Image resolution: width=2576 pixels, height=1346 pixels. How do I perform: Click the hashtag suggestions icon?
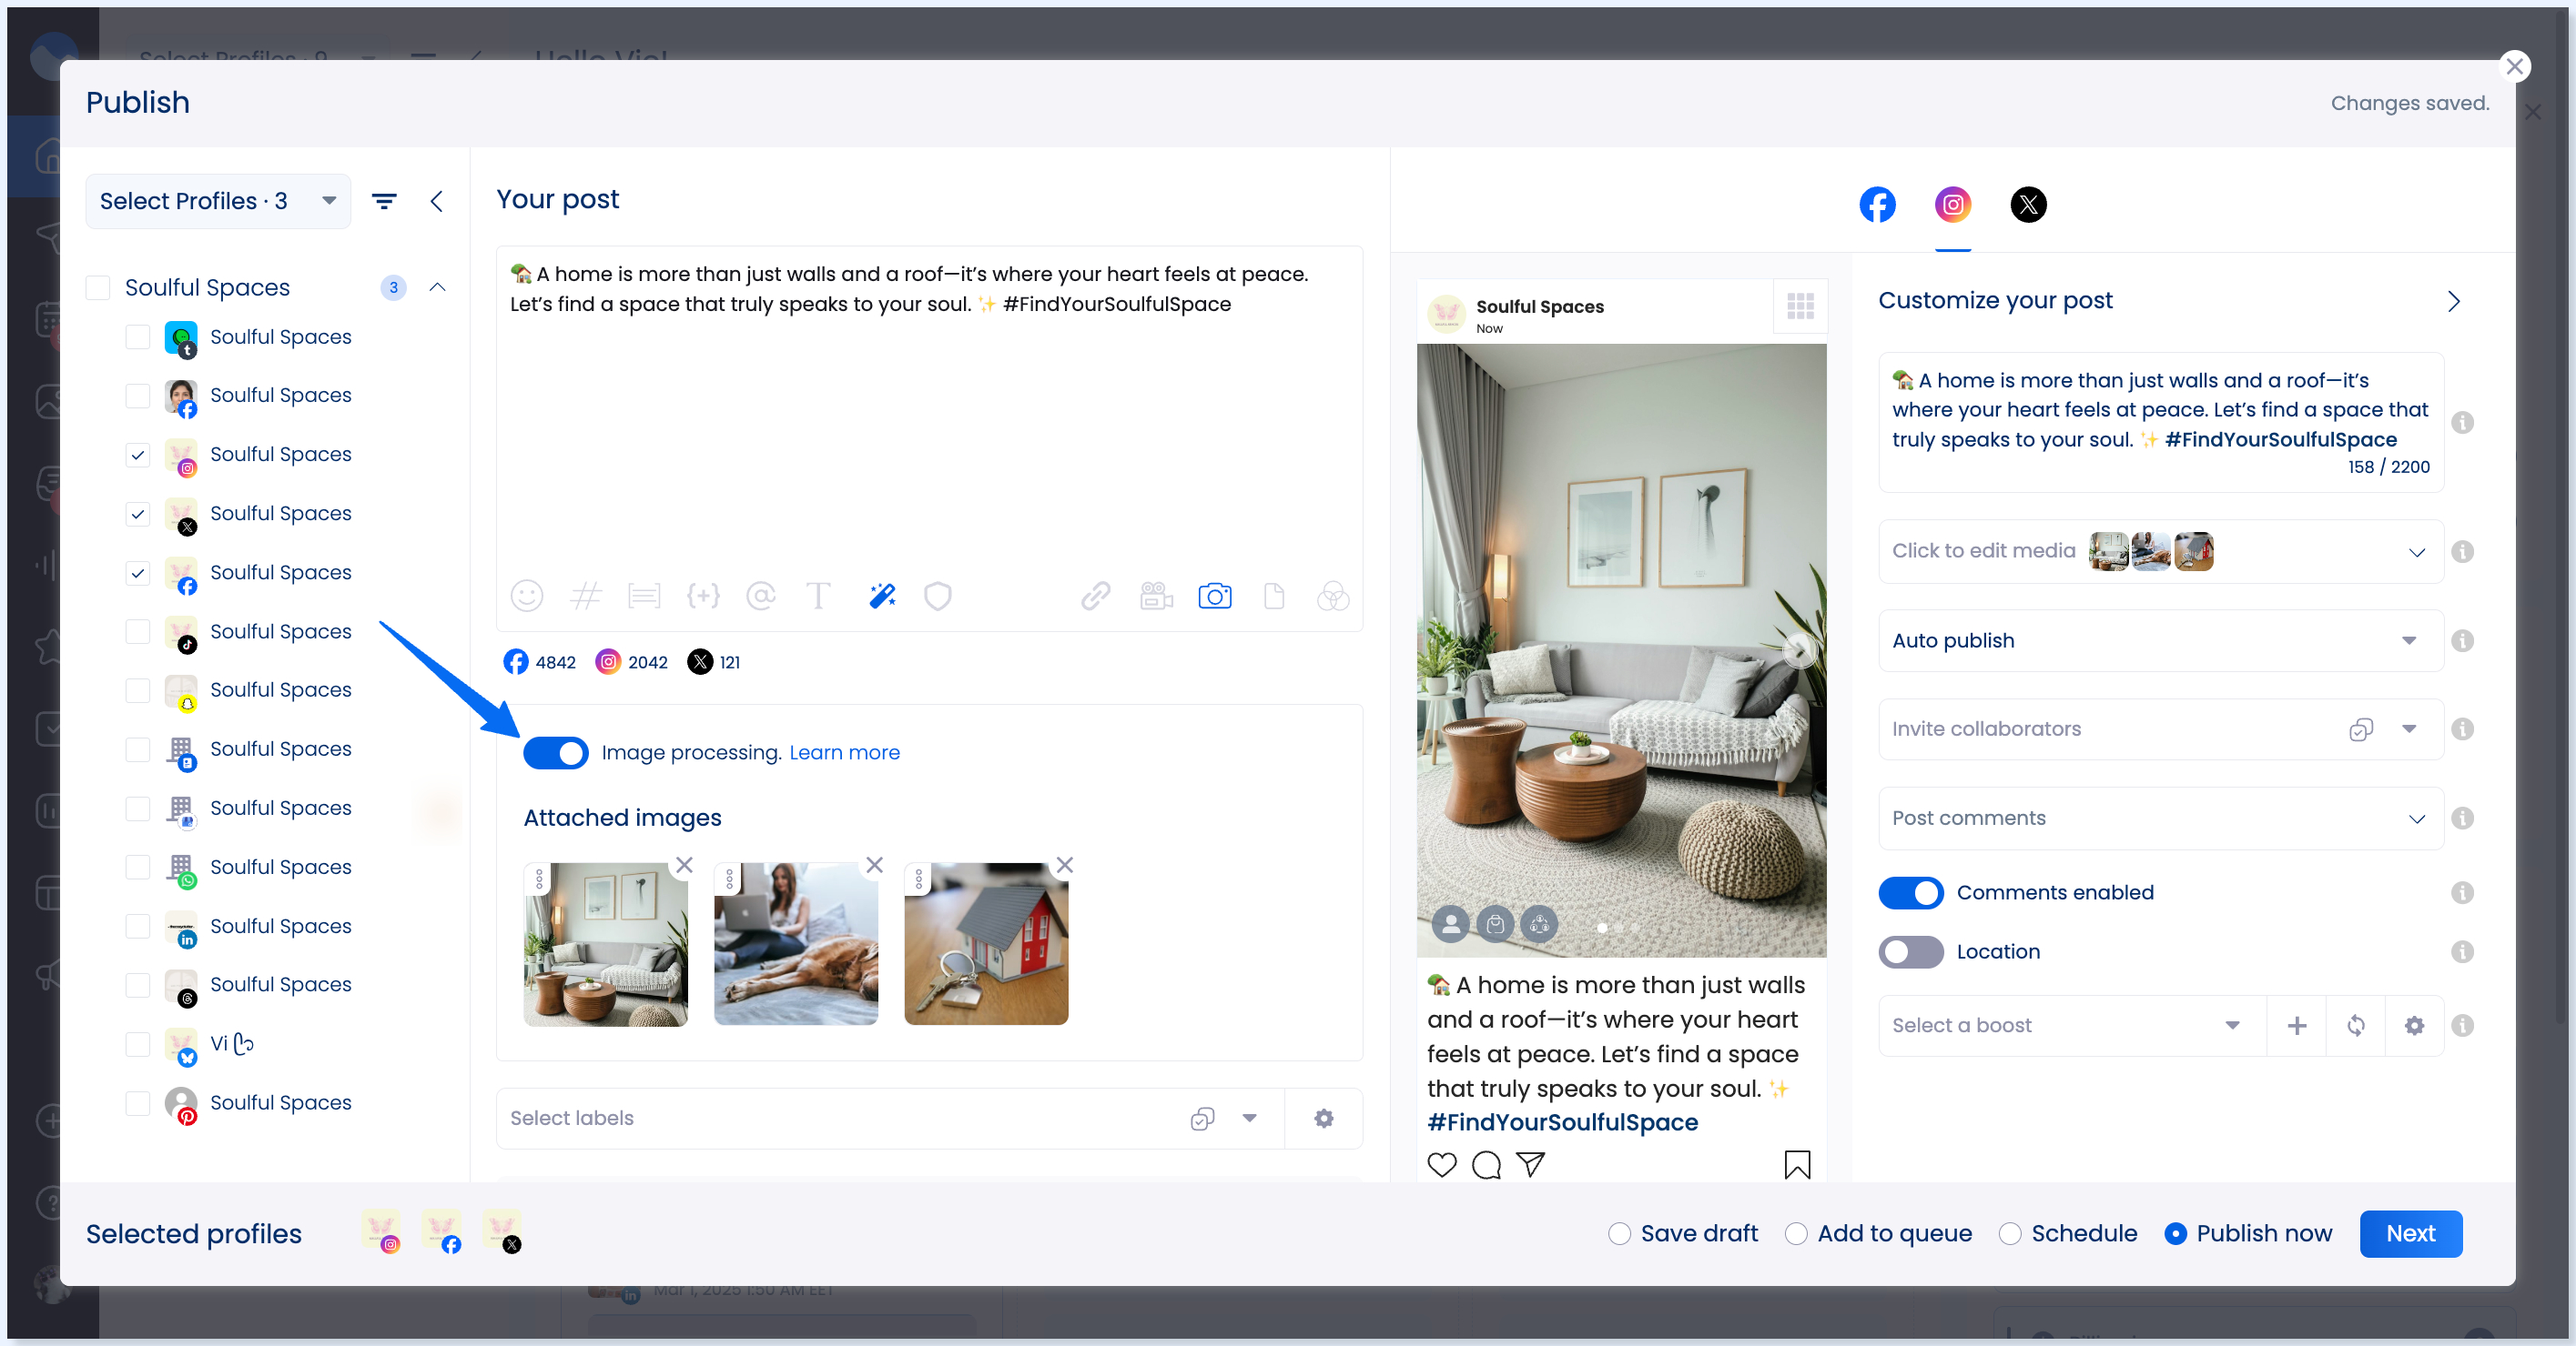coord(585,597)
